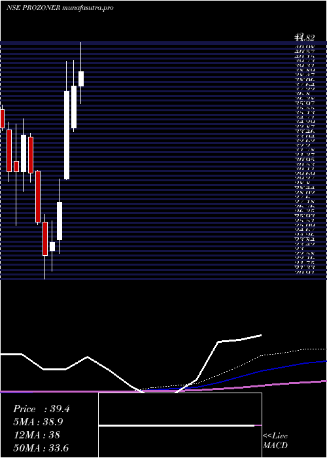Select the 5MA : 38.9 value
Screen dimensions: 327x458
[x=38, y=422]
